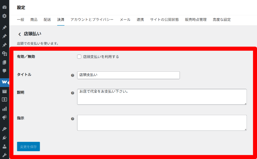This screenshot has width=257, height=159.
Task: Click the 変更を保存 button
Action: coord(29,146)
